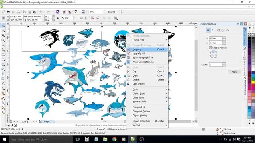Activate the Zoom tool in the toolbox
255x143 pixels.
pos(3,40)
